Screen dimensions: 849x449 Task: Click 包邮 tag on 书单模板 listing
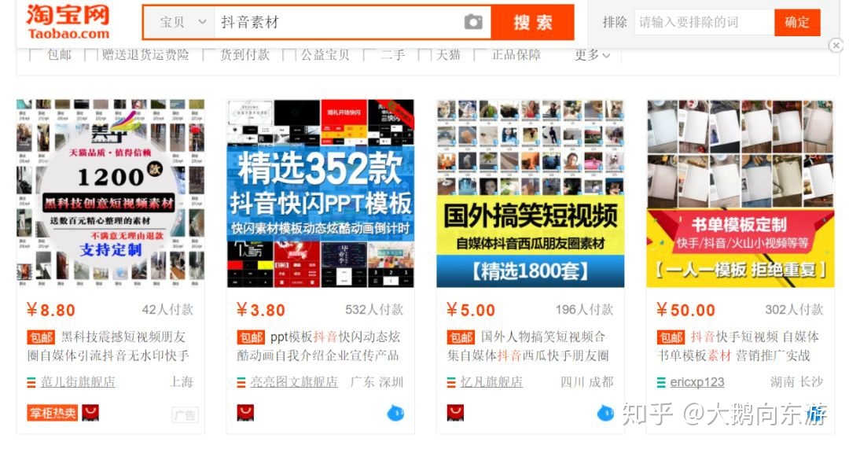coord(671,337)
